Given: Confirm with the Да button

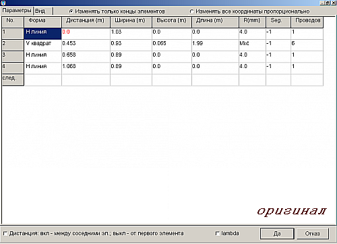Looking at the screenshot, I should (x=277, y=234).
